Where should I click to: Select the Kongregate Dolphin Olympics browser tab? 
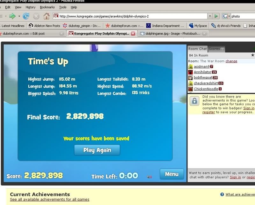point(102,33)
